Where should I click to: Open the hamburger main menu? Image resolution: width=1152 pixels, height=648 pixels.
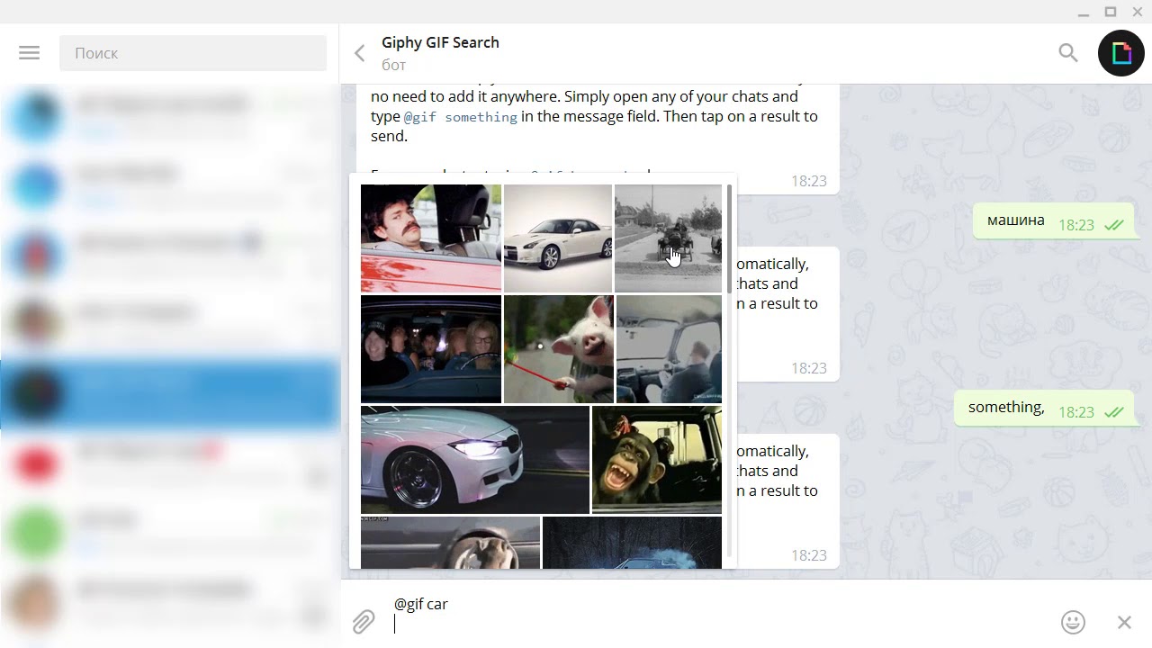(29, 53)
